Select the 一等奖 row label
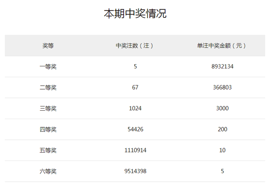The width and height of the screenshot is (270, 185). click(48, 67)
